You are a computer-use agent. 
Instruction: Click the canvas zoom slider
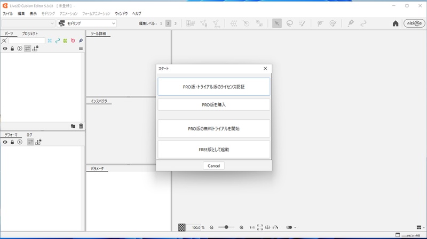point(226,227)
